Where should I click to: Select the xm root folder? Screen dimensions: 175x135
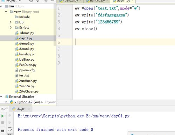click(12, 6)
